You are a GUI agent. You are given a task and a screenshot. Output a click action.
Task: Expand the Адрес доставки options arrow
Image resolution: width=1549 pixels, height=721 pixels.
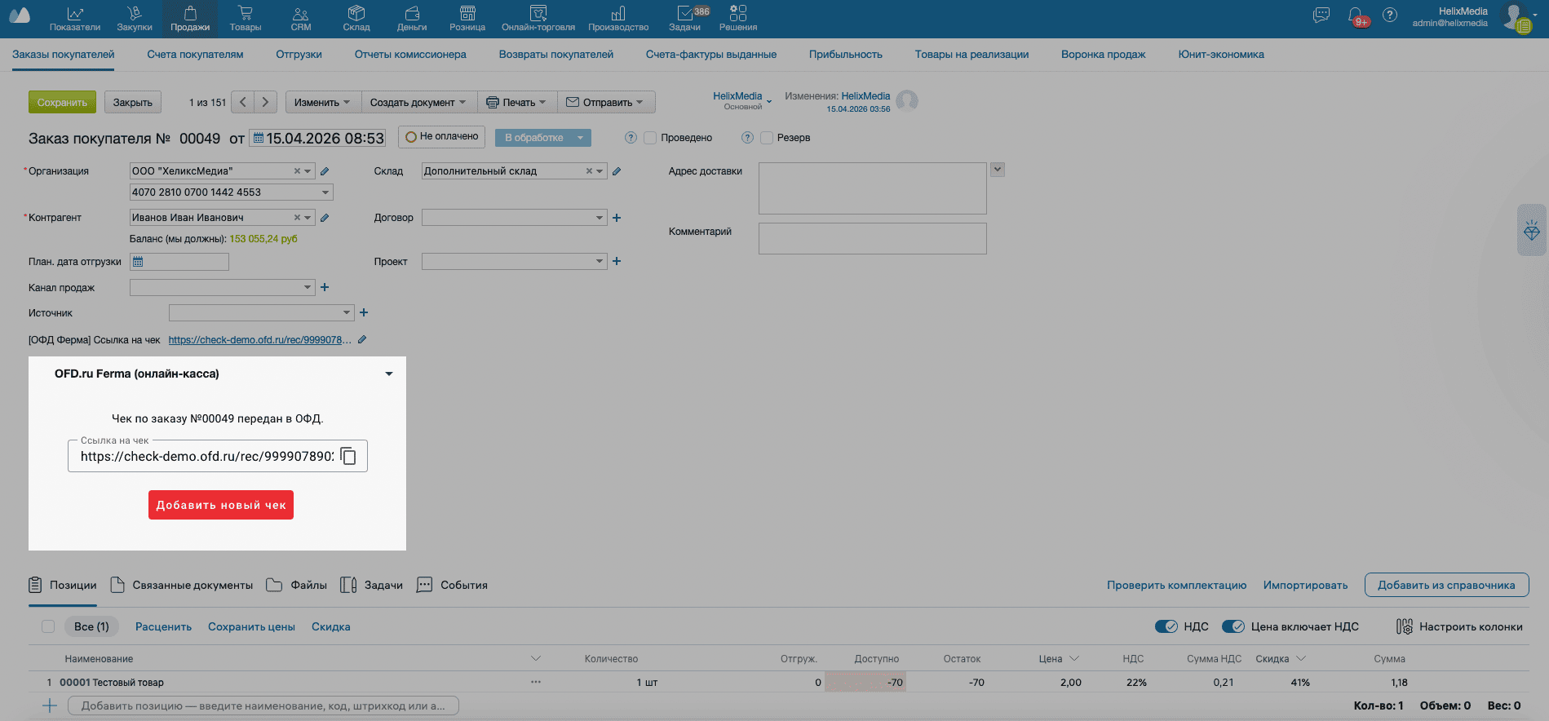tap(998, 170)
